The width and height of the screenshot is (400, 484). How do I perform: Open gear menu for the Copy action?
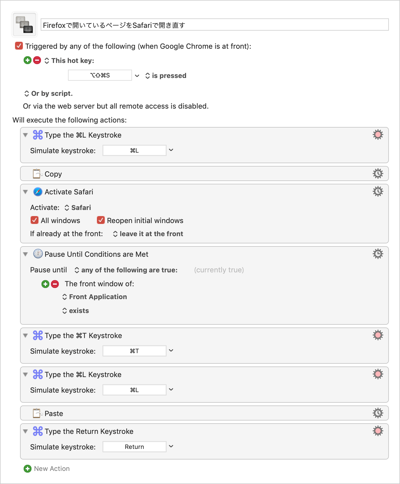(x=378, y=174)
